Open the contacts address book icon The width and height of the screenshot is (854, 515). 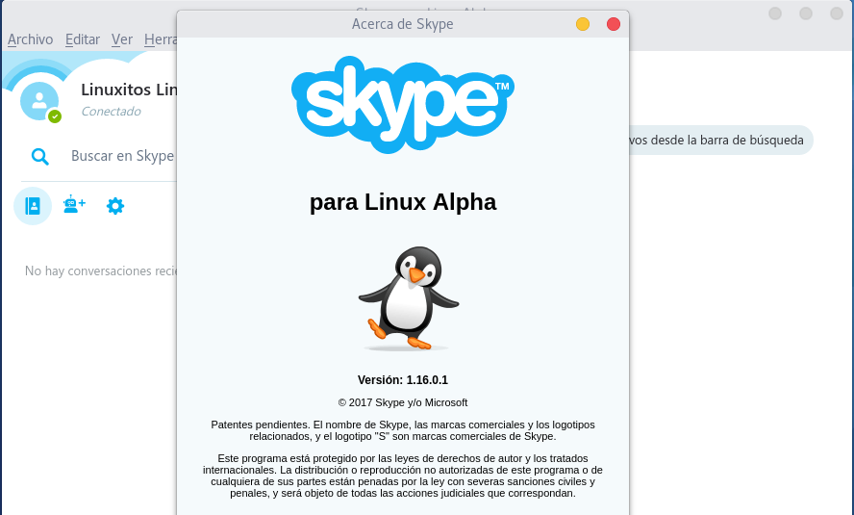[x=33, y=206]
